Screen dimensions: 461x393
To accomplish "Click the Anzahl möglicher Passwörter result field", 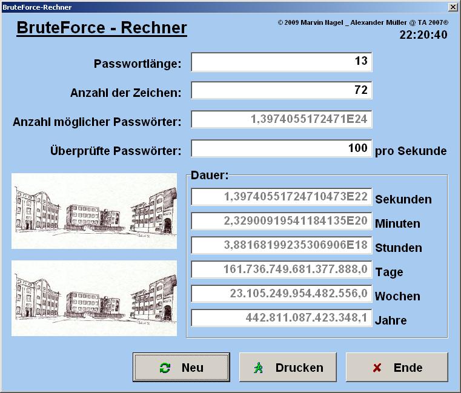I will click(281, 119).
